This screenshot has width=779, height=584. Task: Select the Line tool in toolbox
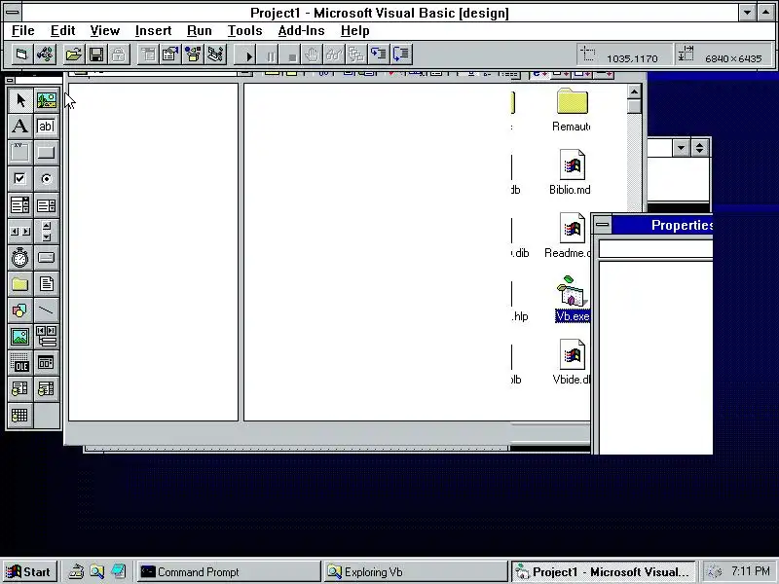[x=47, y=310]
